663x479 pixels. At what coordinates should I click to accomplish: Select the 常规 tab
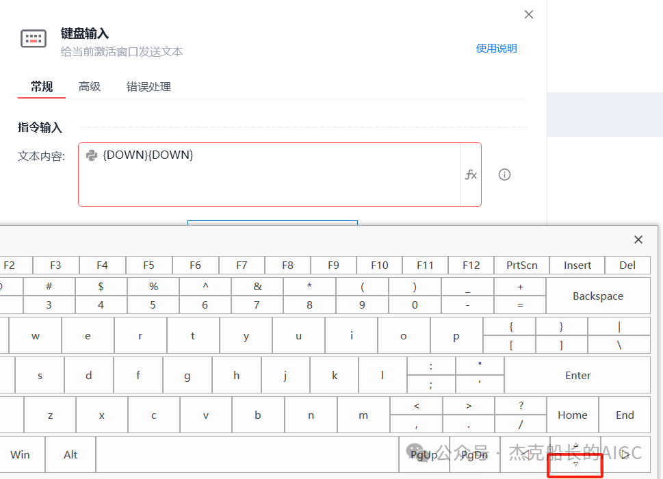(x=42, y=87)
